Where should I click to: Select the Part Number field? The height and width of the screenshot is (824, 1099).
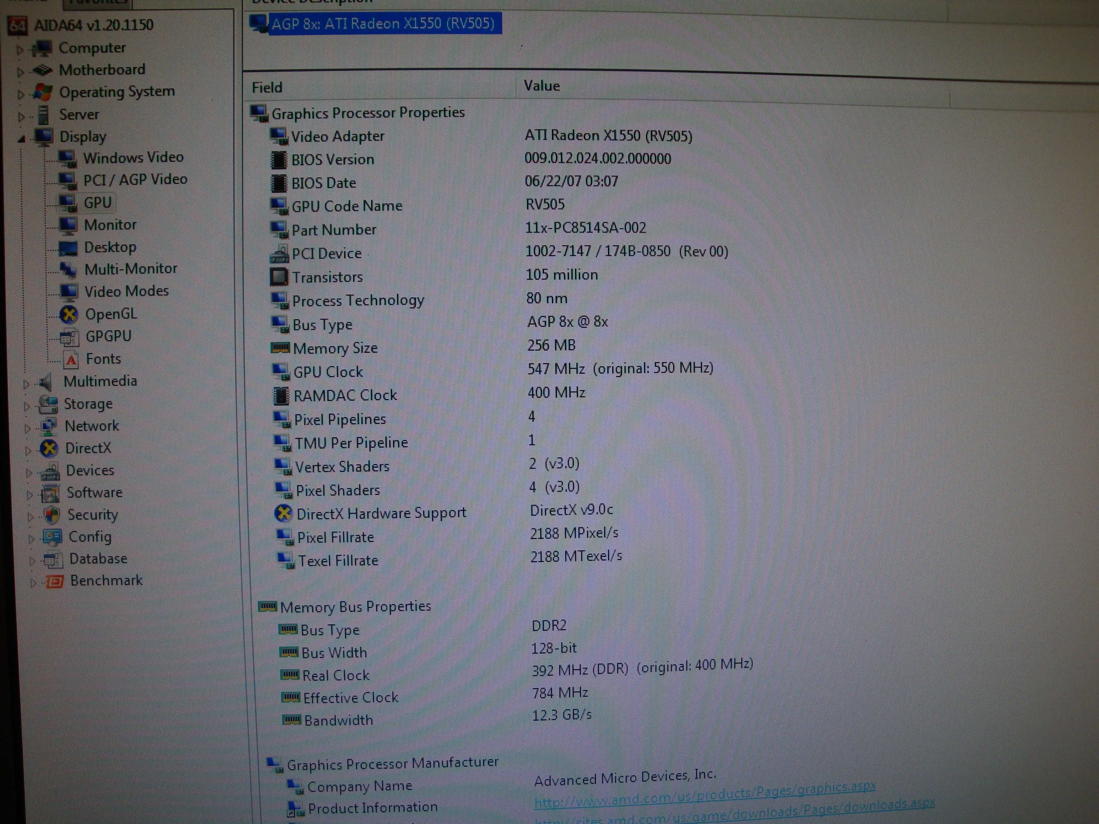click(x=334, y=230)
